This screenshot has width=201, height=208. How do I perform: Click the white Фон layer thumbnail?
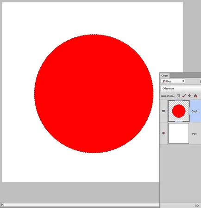click(x=179, y=133)
